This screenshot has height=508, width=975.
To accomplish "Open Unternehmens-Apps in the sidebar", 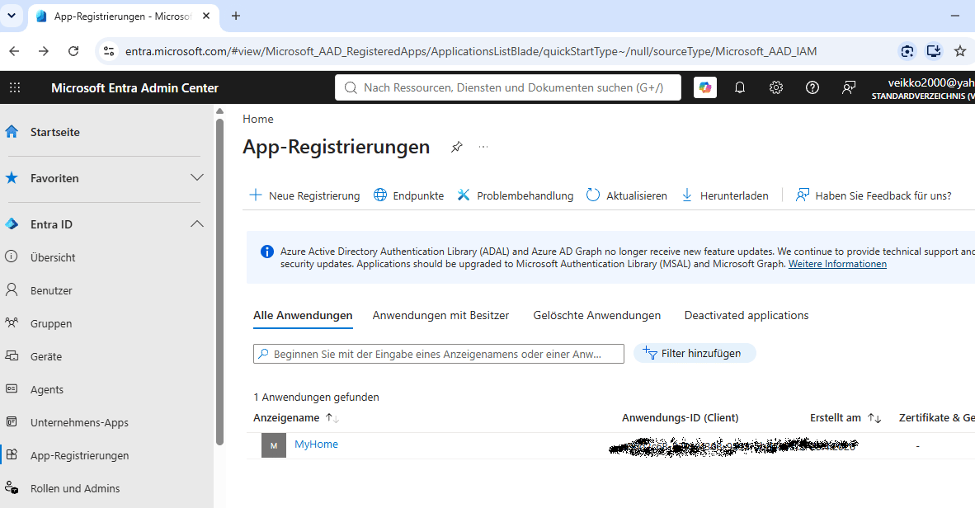I will click(79, 422).
